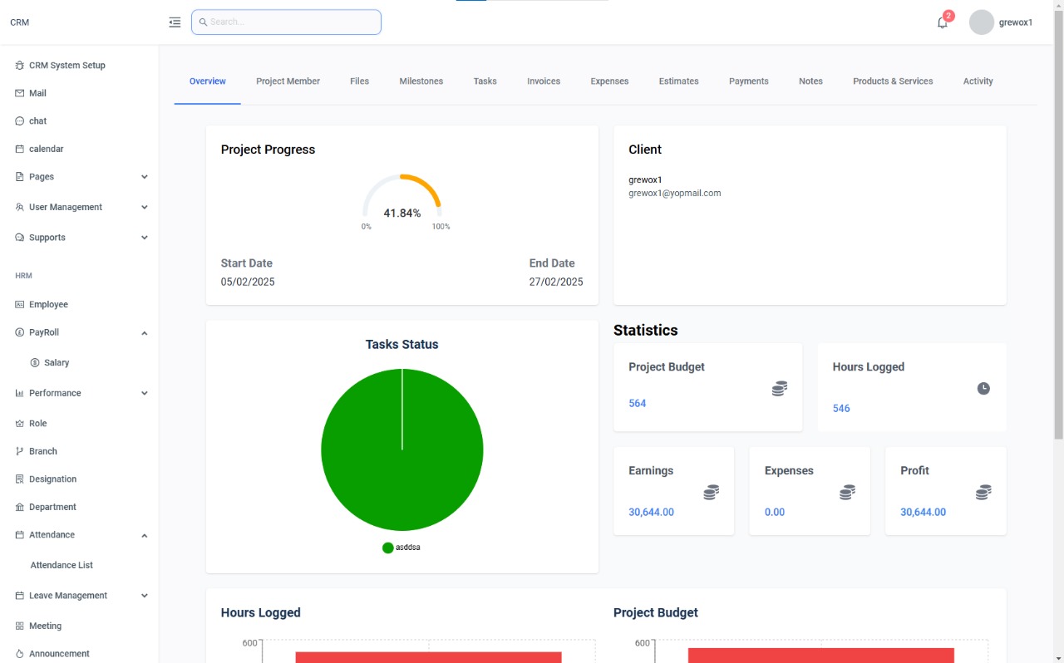Click the Performance bar chart icon
Image resolution: width=1064 pixels, height=663 pixels.
click(20, 393)
